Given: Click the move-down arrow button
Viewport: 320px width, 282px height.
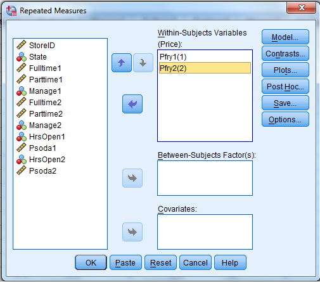Looking at the screenshot, I should pos(143,63).
